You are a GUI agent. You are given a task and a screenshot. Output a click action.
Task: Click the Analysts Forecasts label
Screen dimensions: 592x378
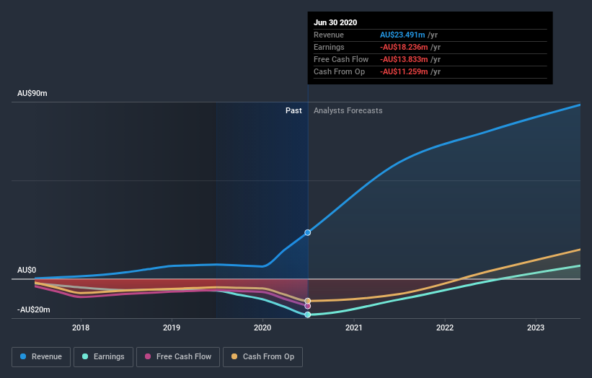pyautogui.click(x=348, y=110)
